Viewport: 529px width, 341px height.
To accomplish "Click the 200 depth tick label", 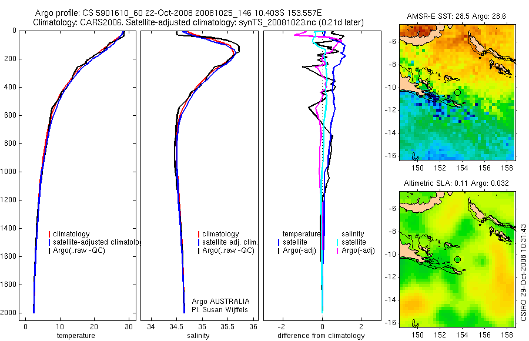I will [x=11, y=59].
